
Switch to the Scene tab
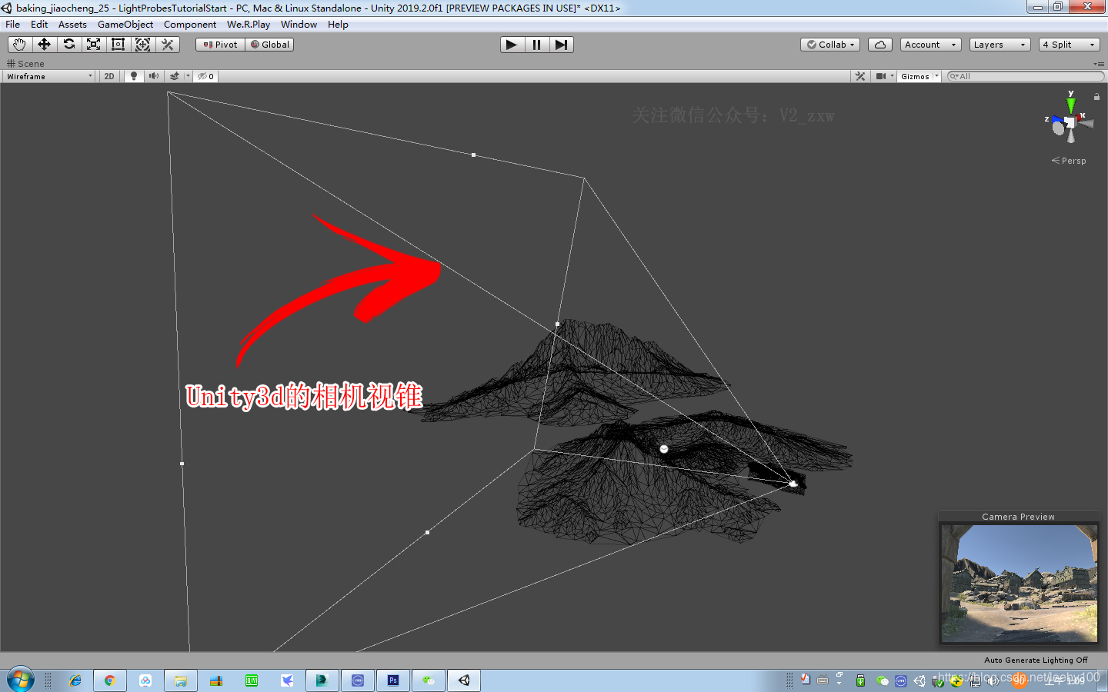[25, 64]
